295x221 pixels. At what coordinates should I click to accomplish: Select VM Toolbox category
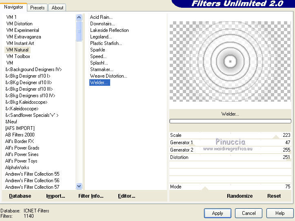(x=18, y=56)
